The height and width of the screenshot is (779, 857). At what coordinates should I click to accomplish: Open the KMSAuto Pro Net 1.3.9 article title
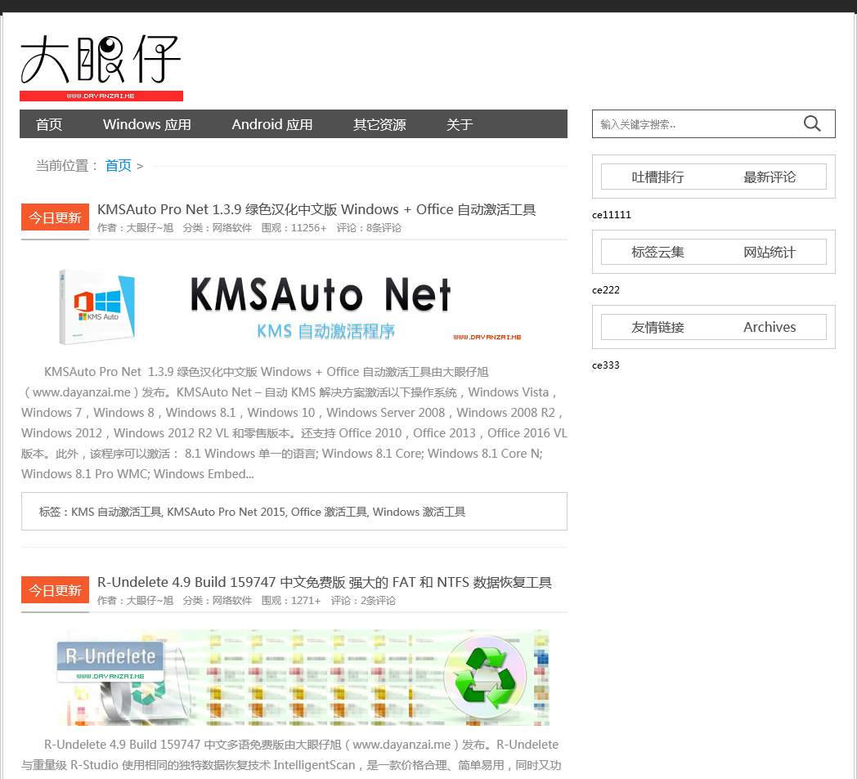point(316,210)
